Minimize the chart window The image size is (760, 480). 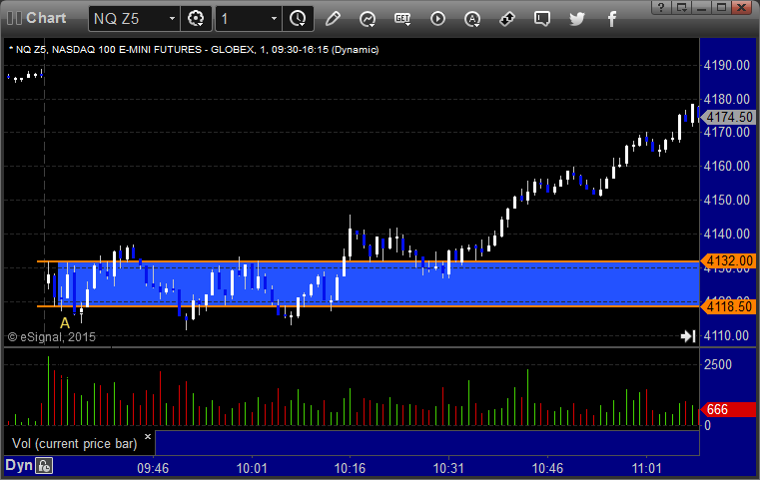click(x=702, y=7)
